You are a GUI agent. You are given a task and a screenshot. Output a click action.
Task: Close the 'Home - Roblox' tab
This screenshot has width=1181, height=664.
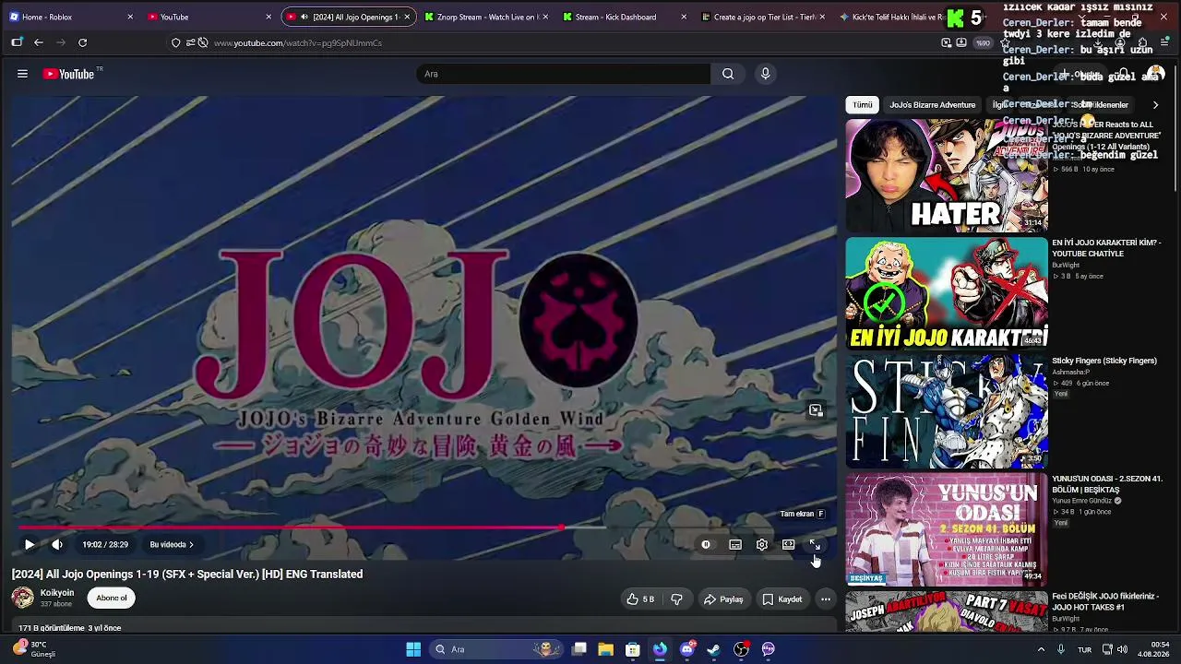pos(130,17)
